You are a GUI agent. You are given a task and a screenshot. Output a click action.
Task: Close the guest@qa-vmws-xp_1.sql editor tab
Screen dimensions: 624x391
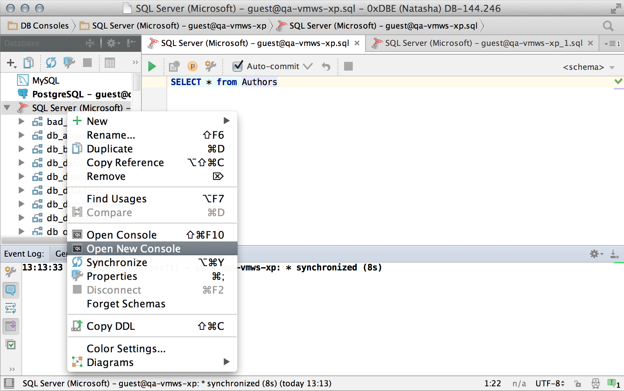point(590,43)
